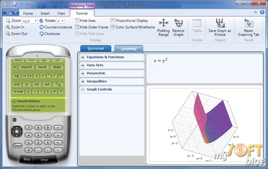The height and width of the screenshot is (169, 268).
Task: Select the Format ribbon tab
Action: click(x=82, y=13)
